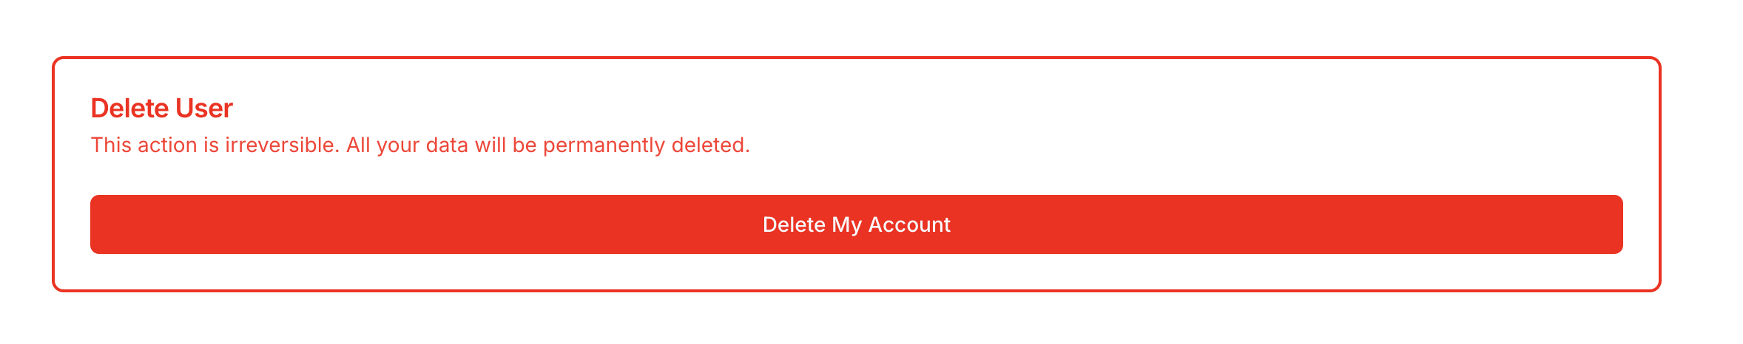Confirm account removal via the red button
The height and width of the screenshot is (344, 1743).
[856, 224]
